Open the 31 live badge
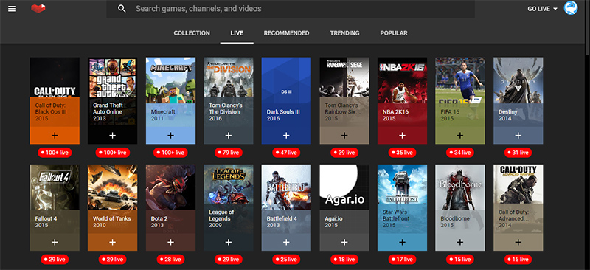Screen dimensions: 590x270 [518, 153]
